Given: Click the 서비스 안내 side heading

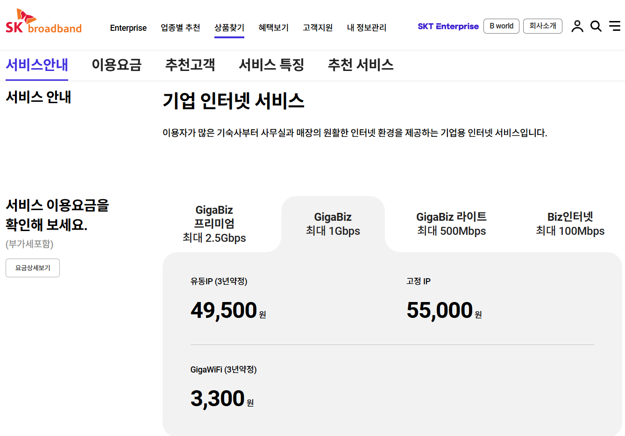Looking at the screenshot, I should tap(38, 97).
